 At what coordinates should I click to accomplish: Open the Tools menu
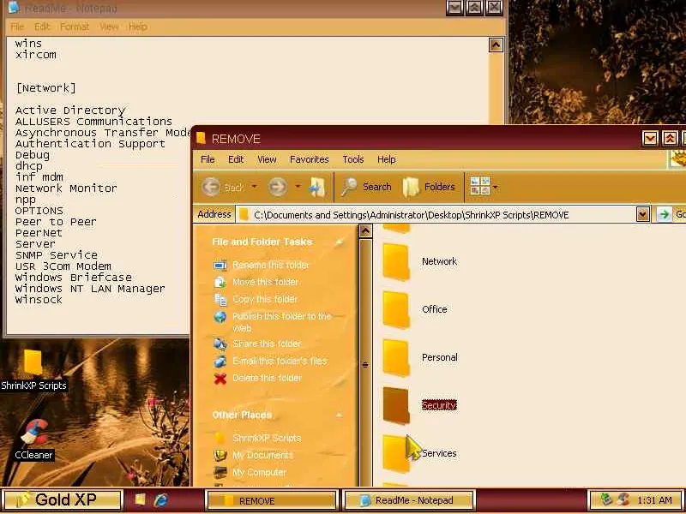tap(353, 159)
